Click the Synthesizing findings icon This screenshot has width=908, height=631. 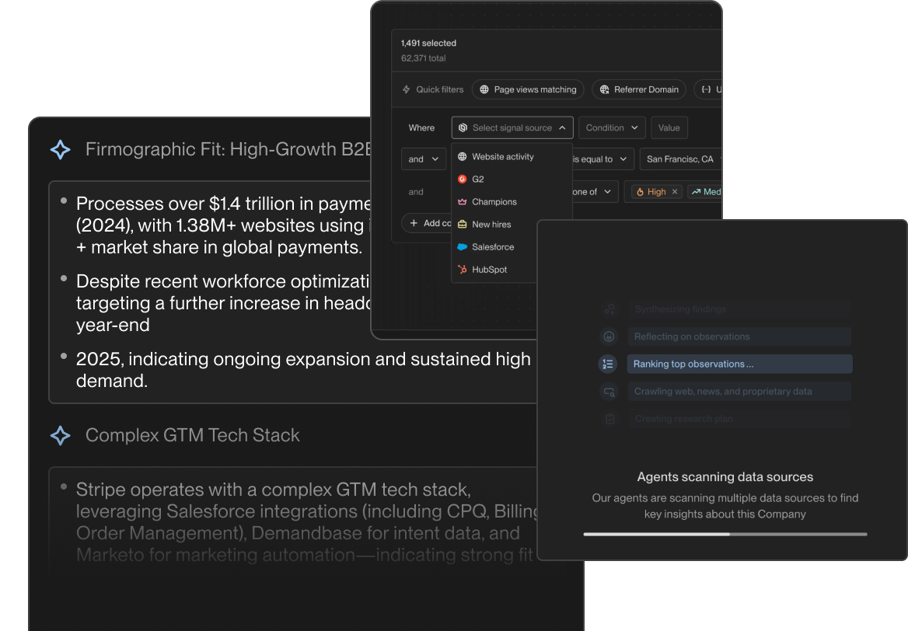click(609, 309)
